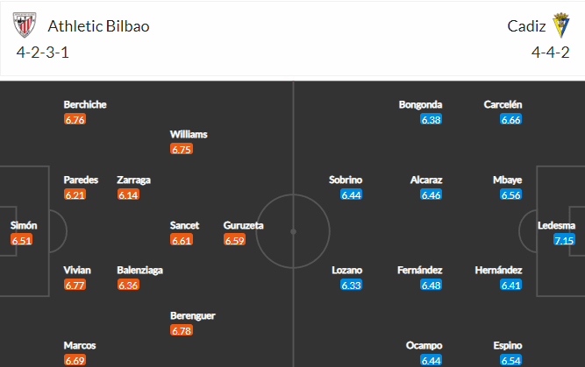Select Sobrino player name
Screen dimensions: 585x367
click(x=345, y=180)
